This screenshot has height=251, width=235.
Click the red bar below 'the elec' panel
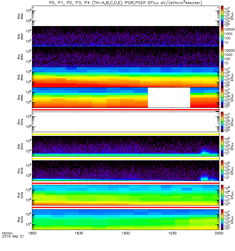pyautogui.click(x=126, y=110)
